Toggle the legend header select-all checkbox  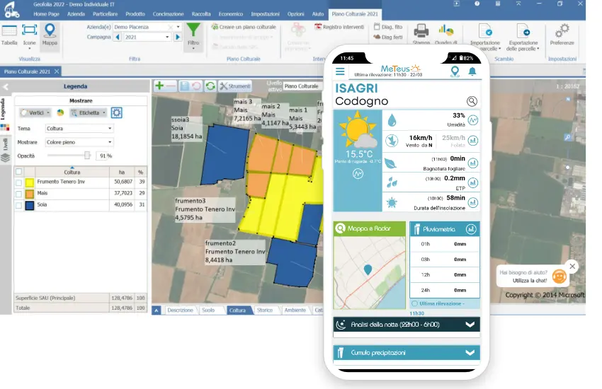[19, 172]
